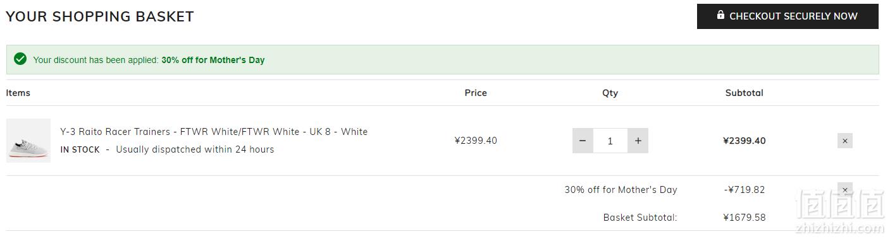Click the Your Shopping Basket heading
The width and height of the screenshot is (890, 239).
100,17
